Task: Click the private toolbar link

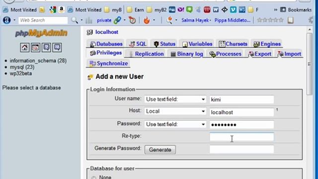Action: tap(104, 20)
